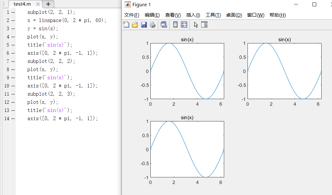This screenshot has width=332, height=195.
Task: Minimize the Figure 1 window
Action: (296, 4)
